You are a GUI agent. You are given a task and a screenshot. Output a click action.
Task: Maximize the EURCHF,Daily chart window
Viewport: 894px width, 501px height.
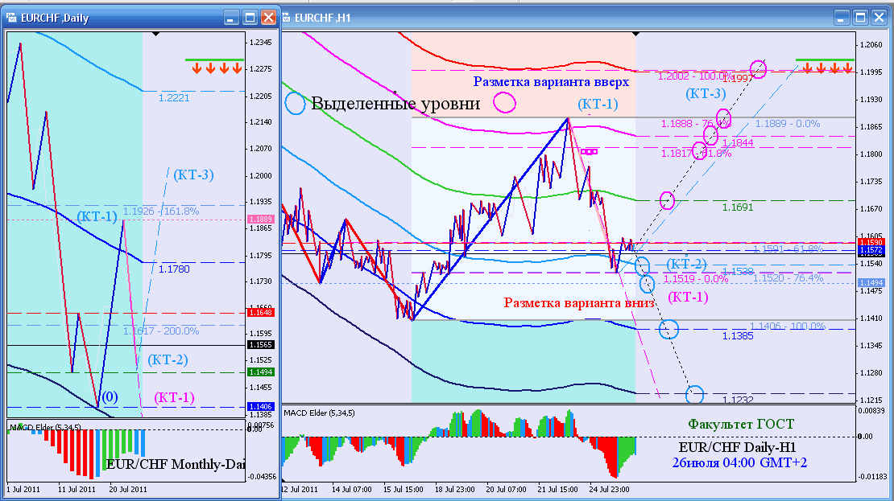click(x=250, y=18)
